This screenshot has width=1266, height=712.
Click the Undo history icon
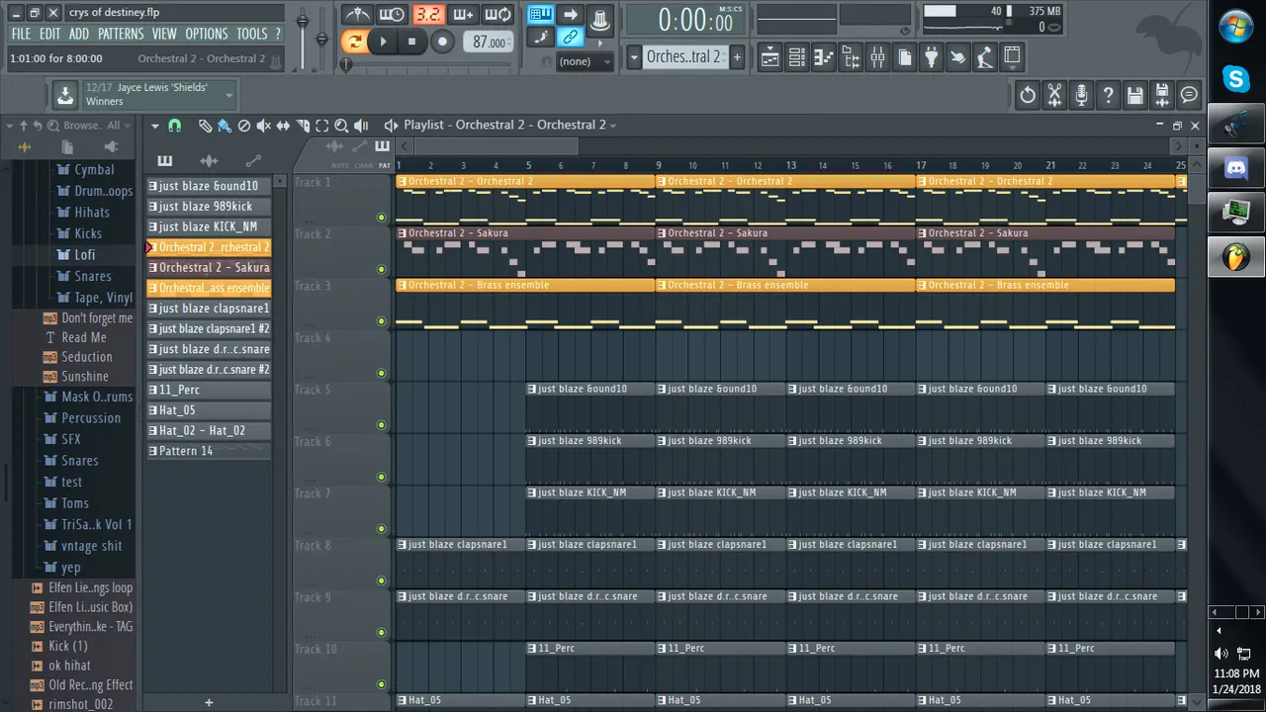1028,95
